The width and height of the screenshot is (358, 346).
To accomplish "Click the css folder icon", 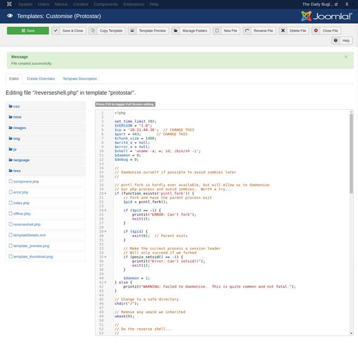I will tap(11, 106).
